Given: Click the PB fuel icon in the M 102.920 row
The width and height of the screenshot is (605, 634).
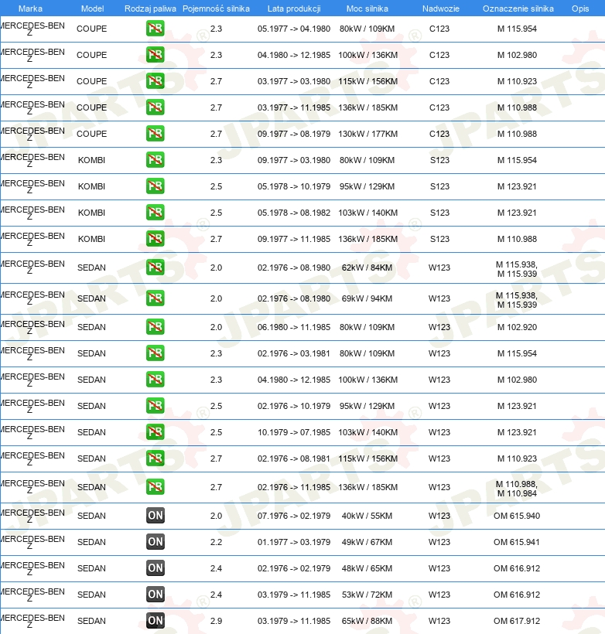Looking at the screenshot, I should click(156, 327).
